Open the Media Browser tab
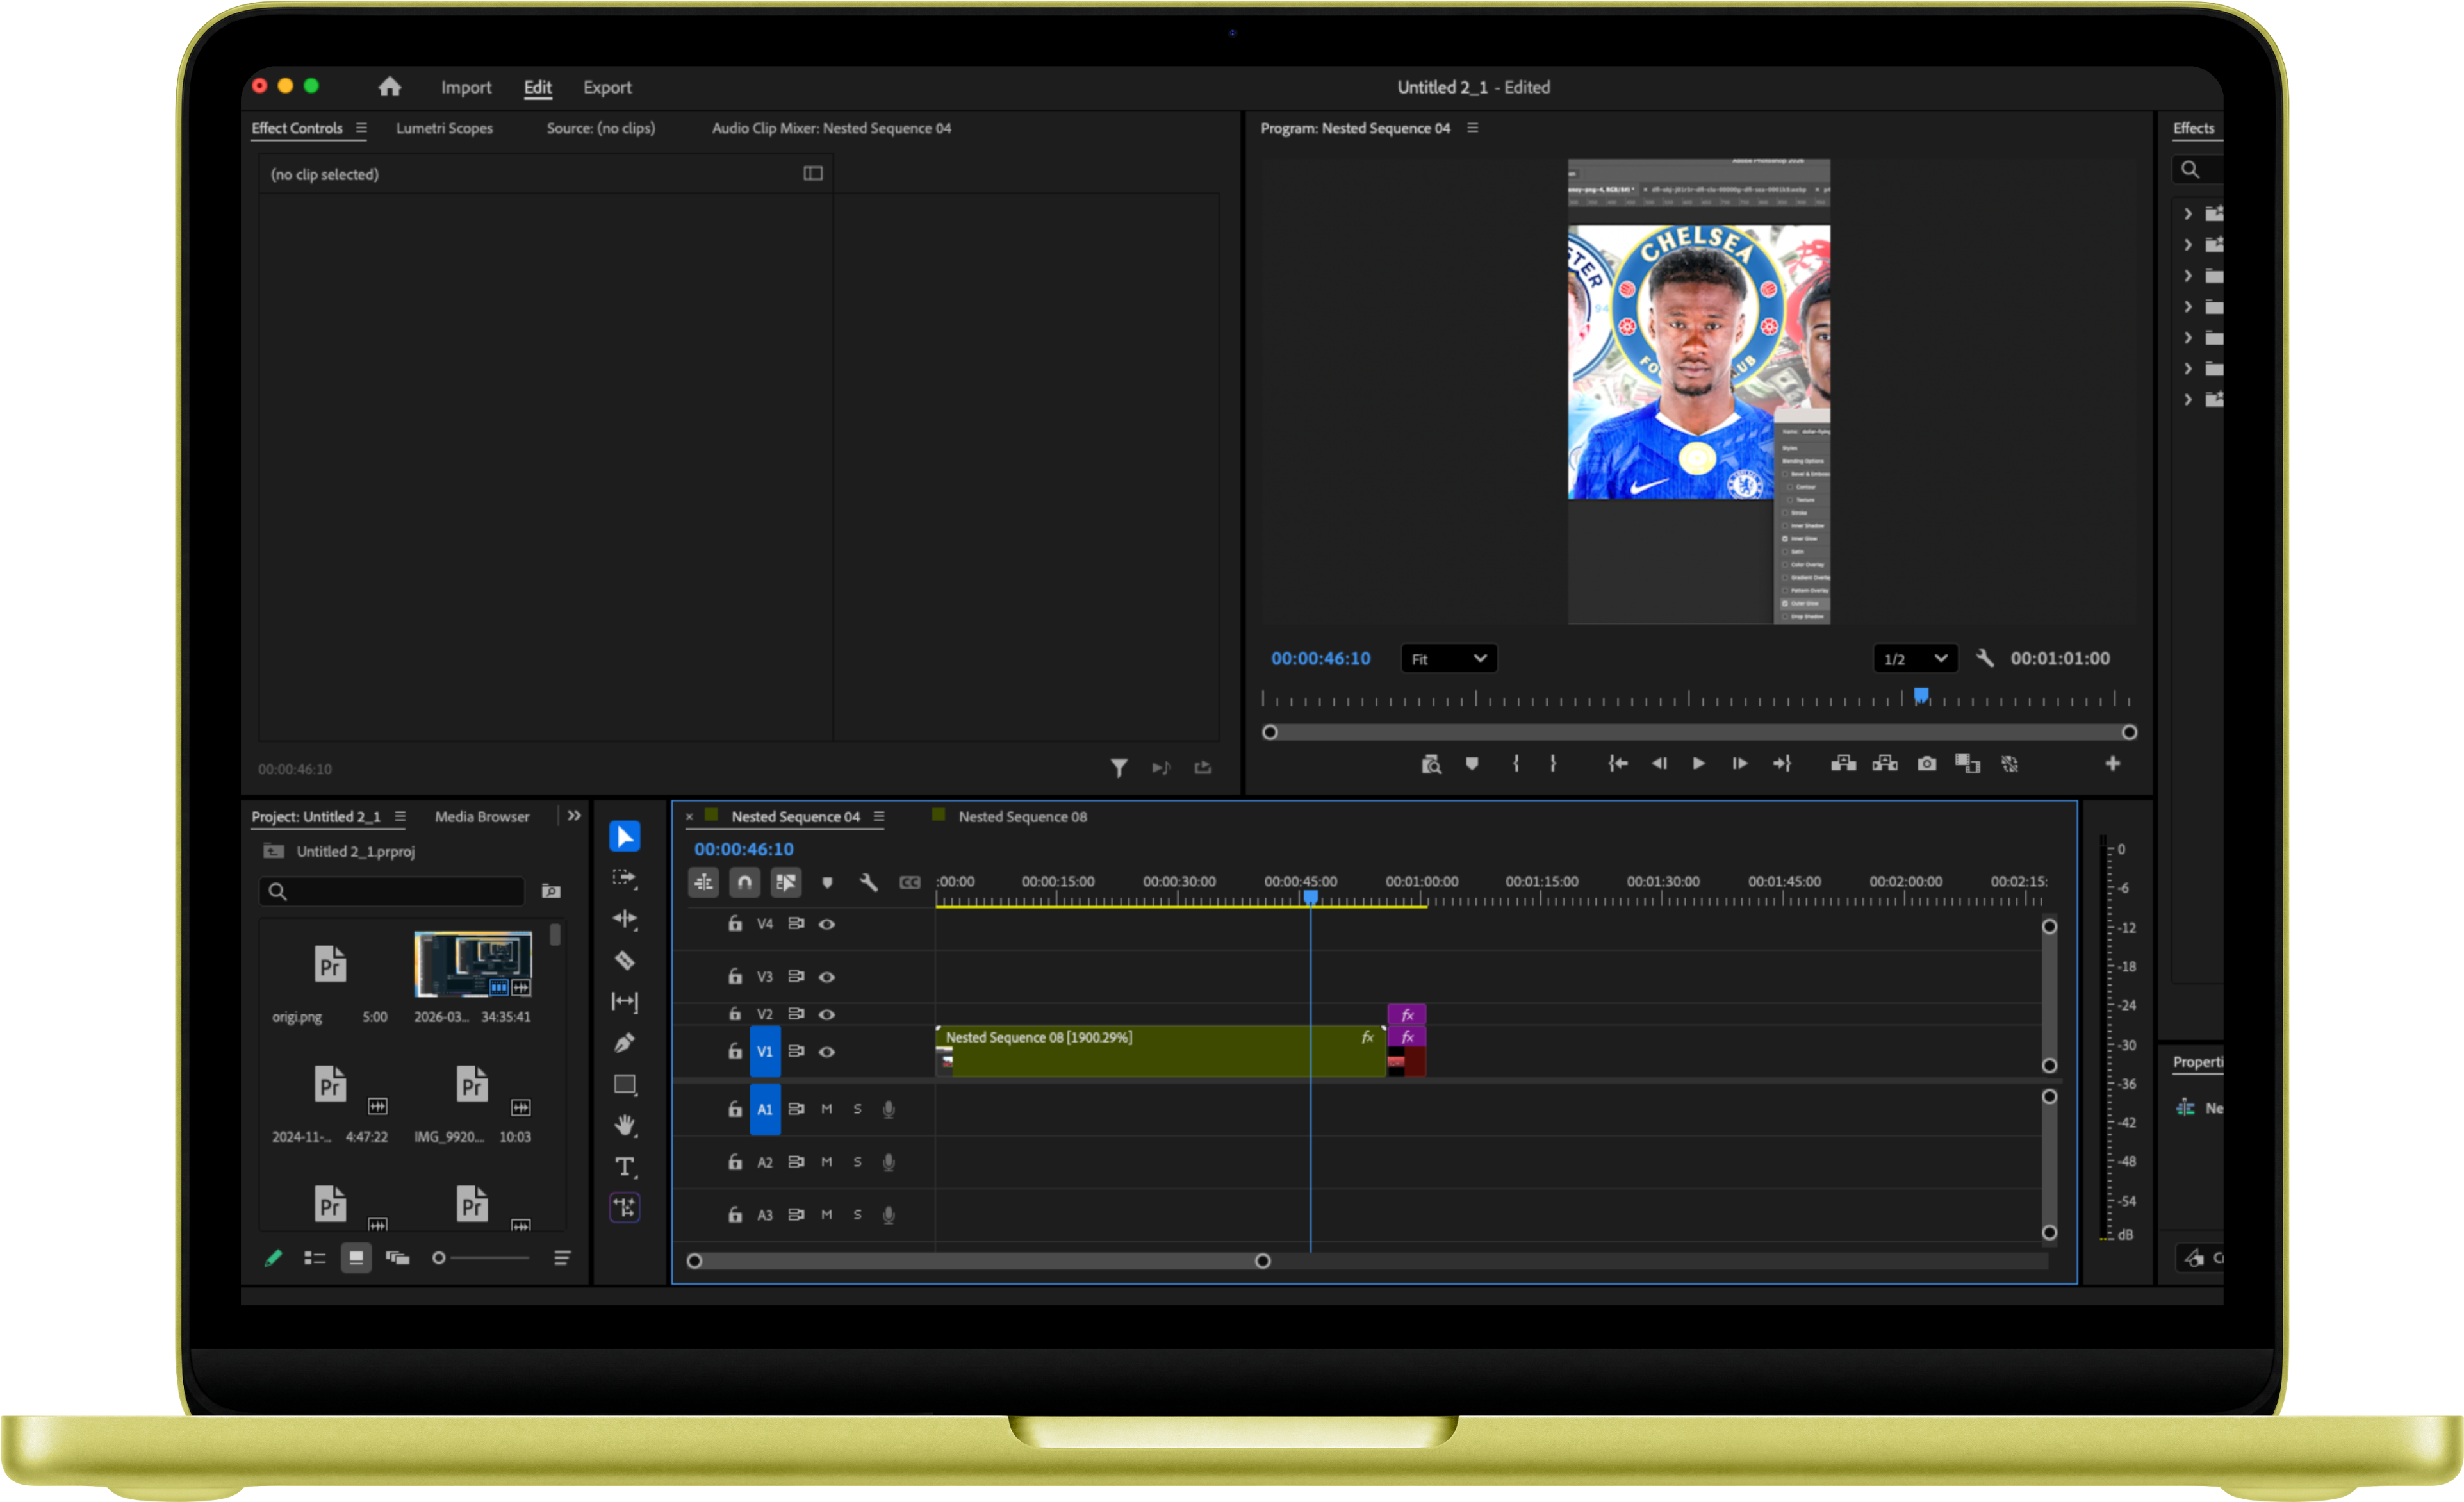The width and height of the screenshot is (2464, 1502). (x=482, y=816)
